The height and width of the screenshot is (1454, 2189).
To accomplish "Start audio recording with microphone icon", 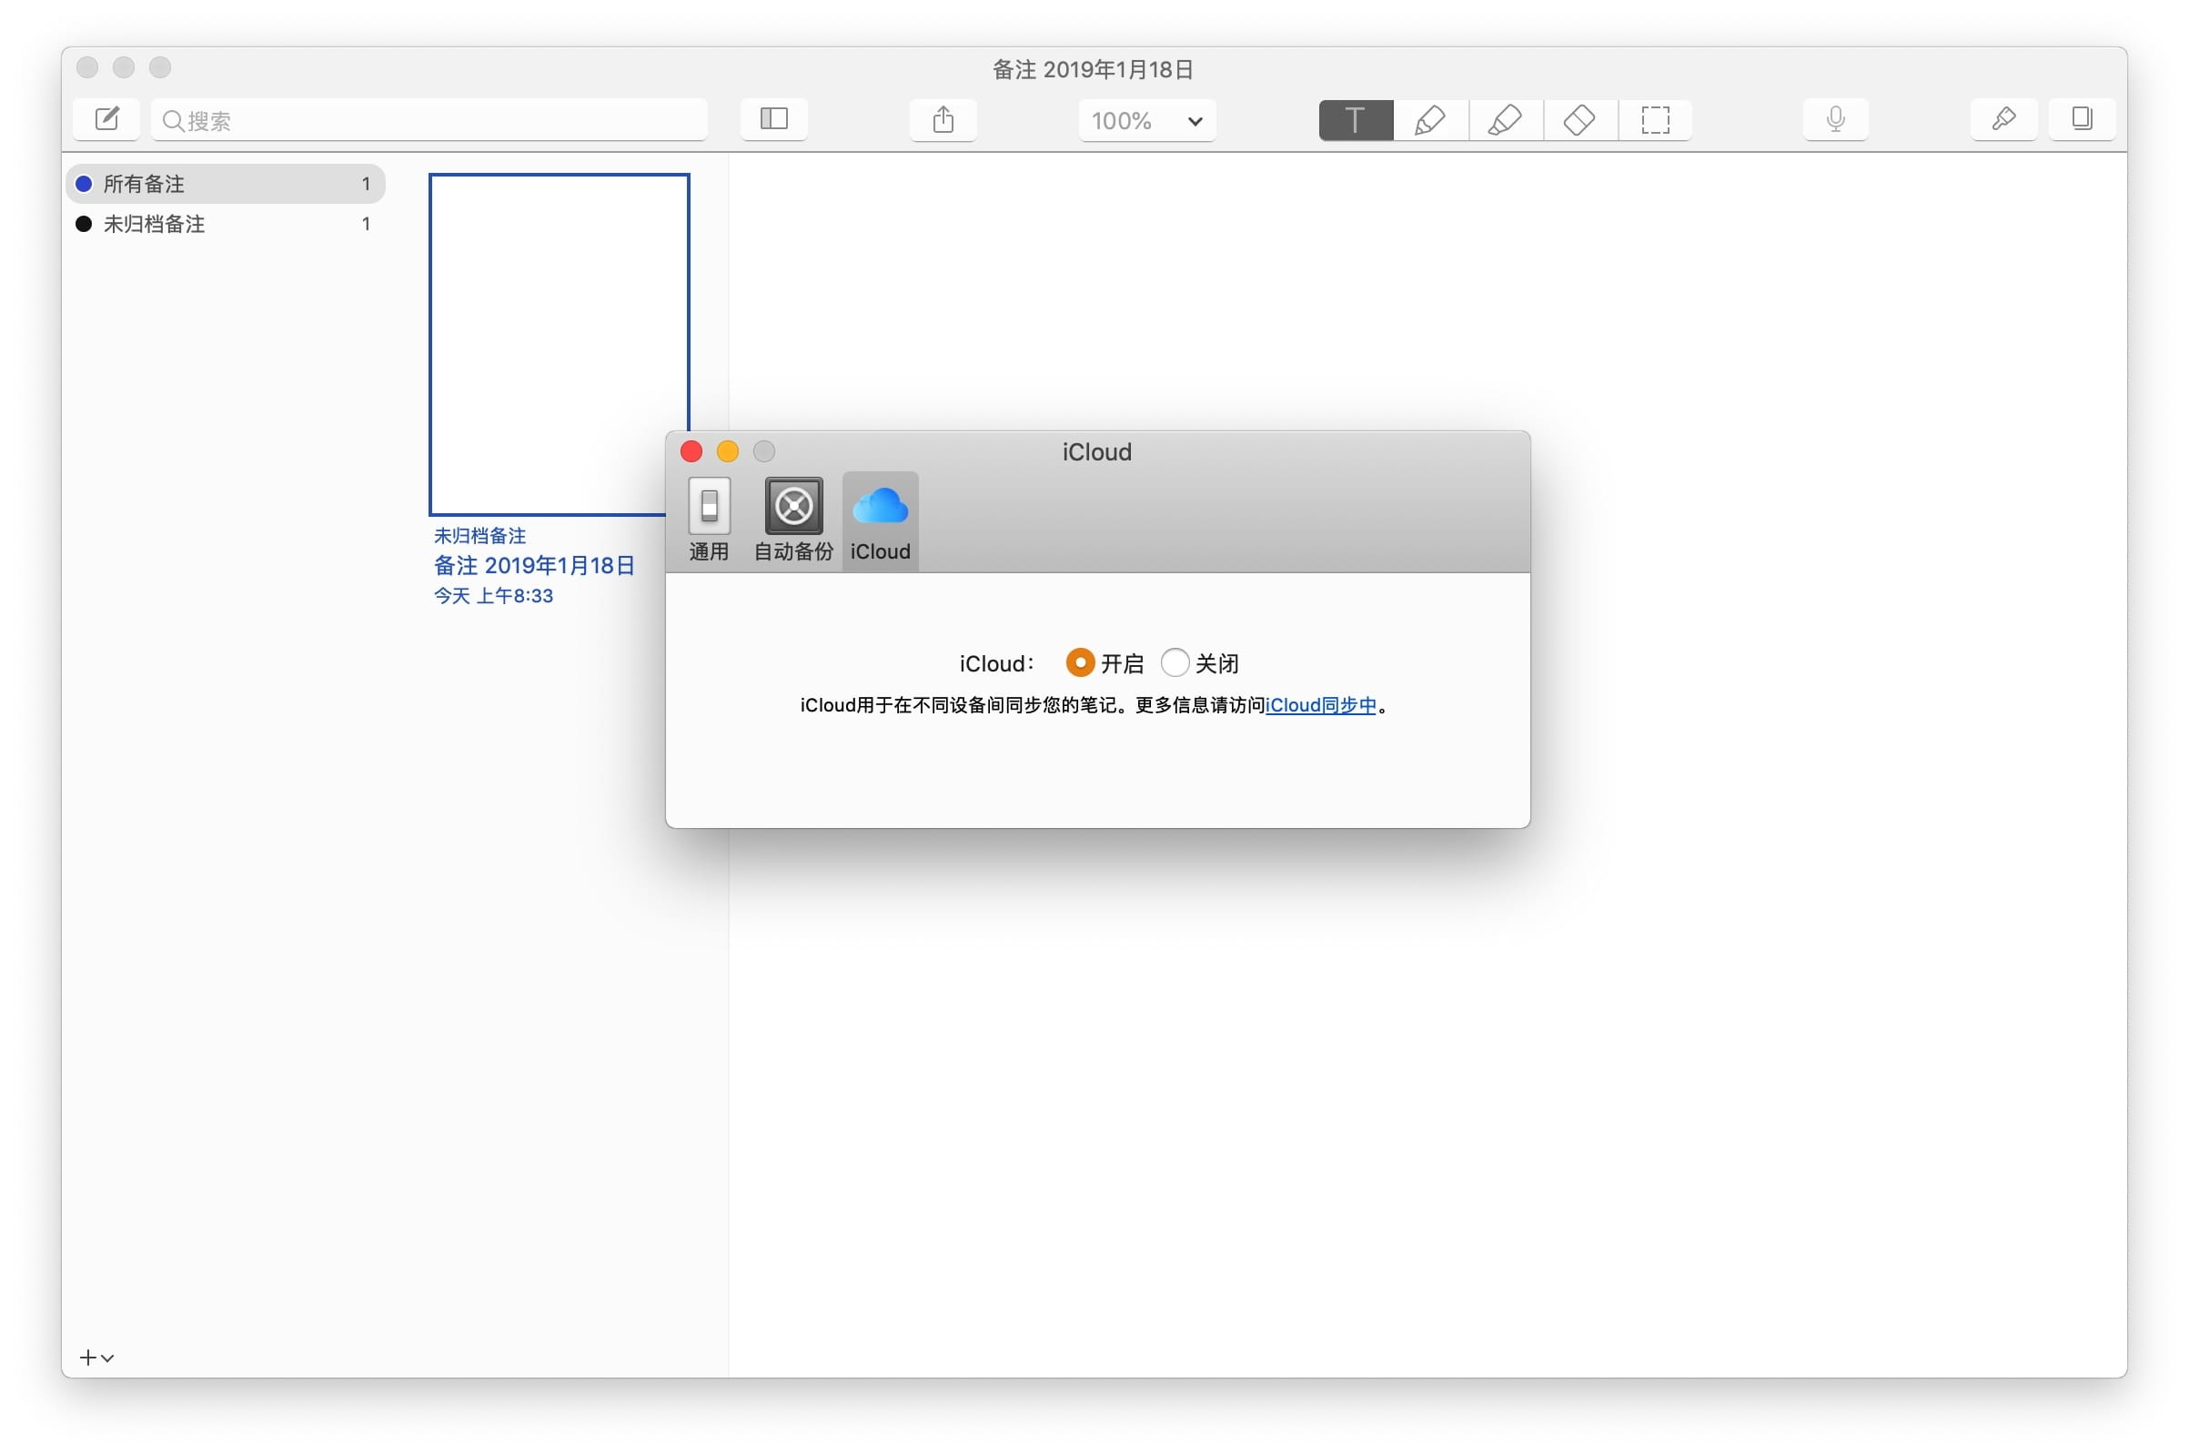I will [1836, 119].
